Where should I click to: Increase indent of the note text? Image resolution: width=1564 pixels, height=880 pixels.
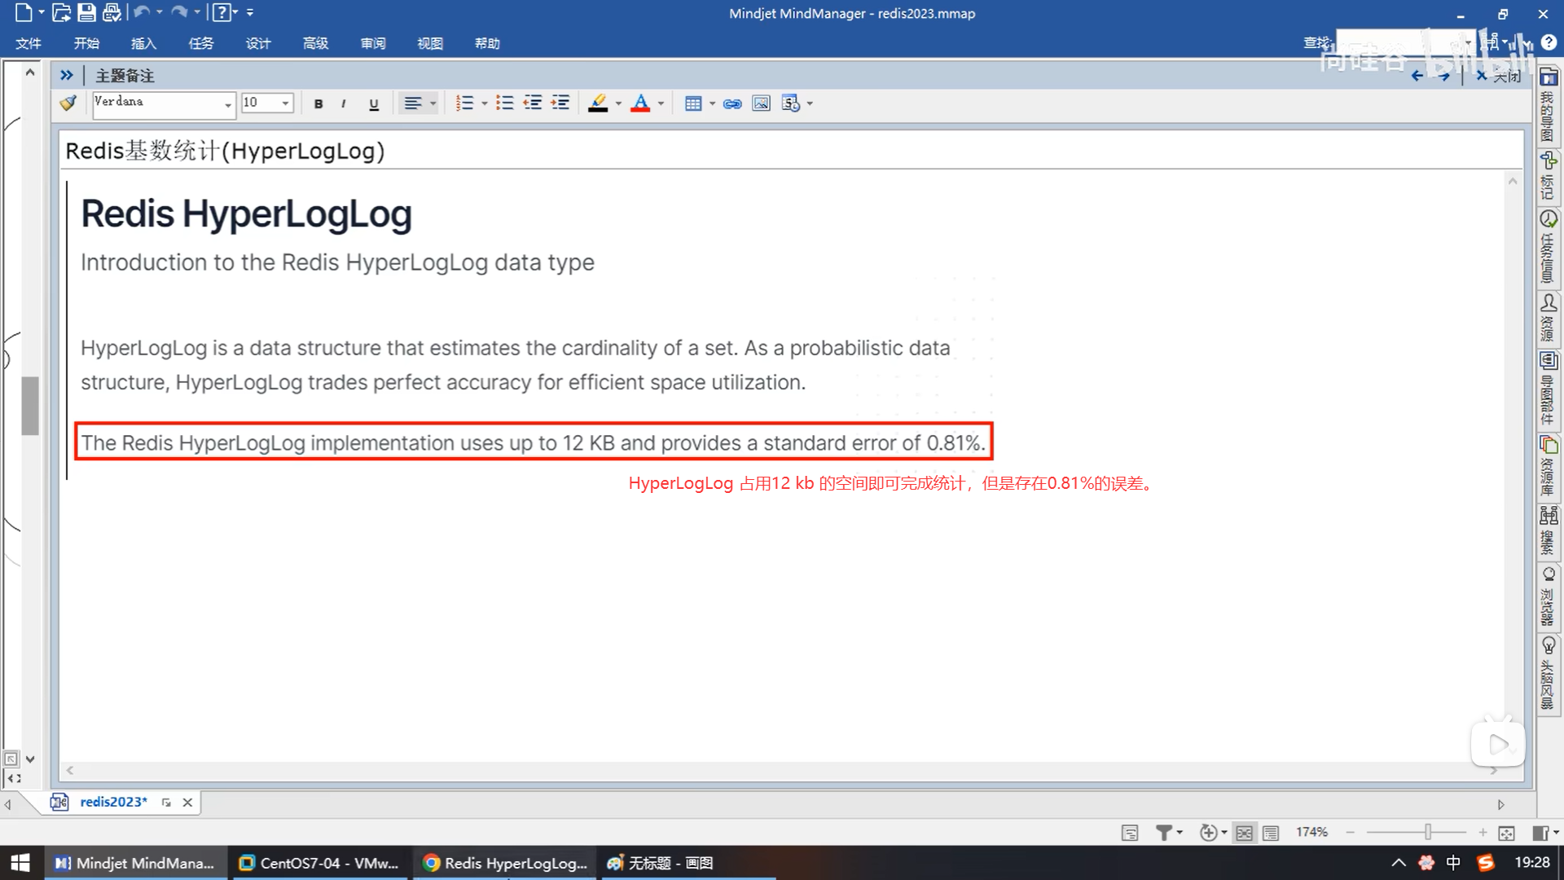click(x=560, y=103)
